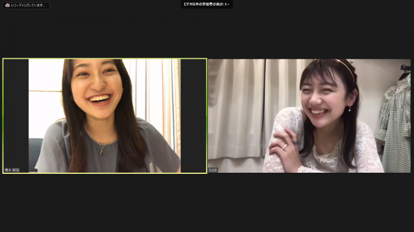Click the blue chair behind 清水
The image size is (414, 232).
pyautogui.click(x=35, y=154)
